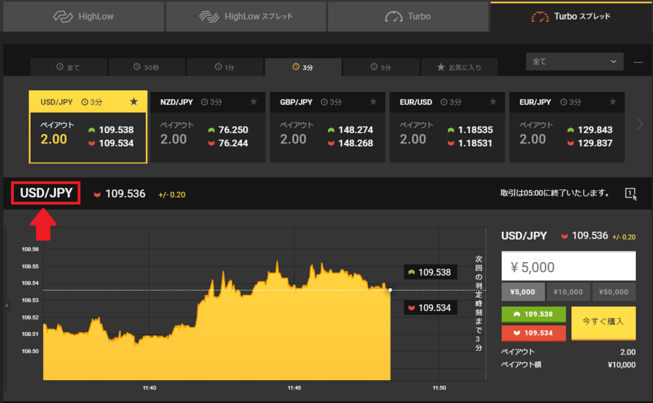Toggle favorite star on GBP/JPY card
The width and height of the screenshot is (653, 403).
tap(373, 101)
